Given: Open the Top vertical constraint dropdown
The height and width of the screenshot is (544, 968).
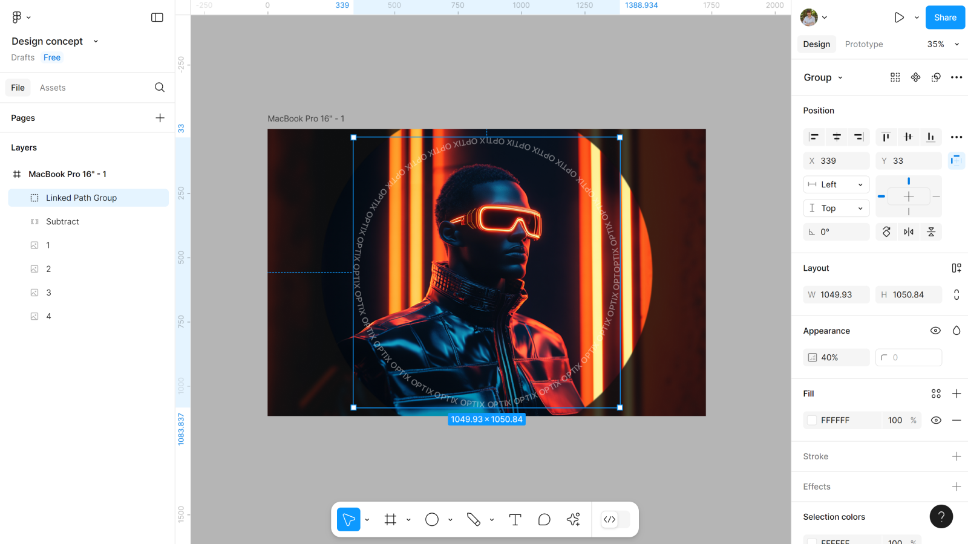Looking at the screenshot, I should pyautogui.click(x=836, y=208).
